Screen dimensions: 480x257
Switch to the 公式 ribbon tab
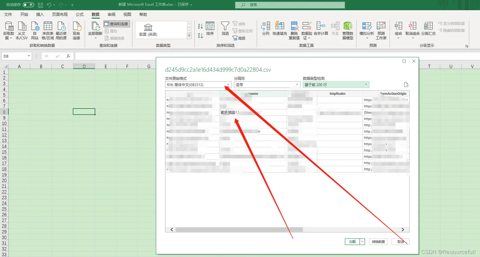(x=80, y=14)
